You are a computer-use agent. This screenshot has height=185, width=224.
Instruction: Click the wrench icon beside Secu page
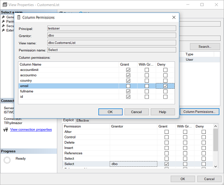[x=3, y=26]
